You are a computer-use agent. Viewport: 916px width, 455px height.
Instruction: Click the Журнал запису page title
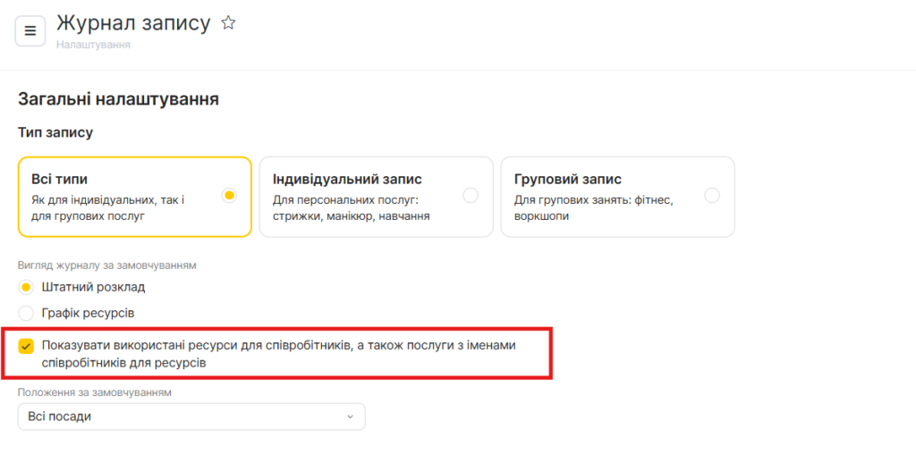click(x=133, y=23)
